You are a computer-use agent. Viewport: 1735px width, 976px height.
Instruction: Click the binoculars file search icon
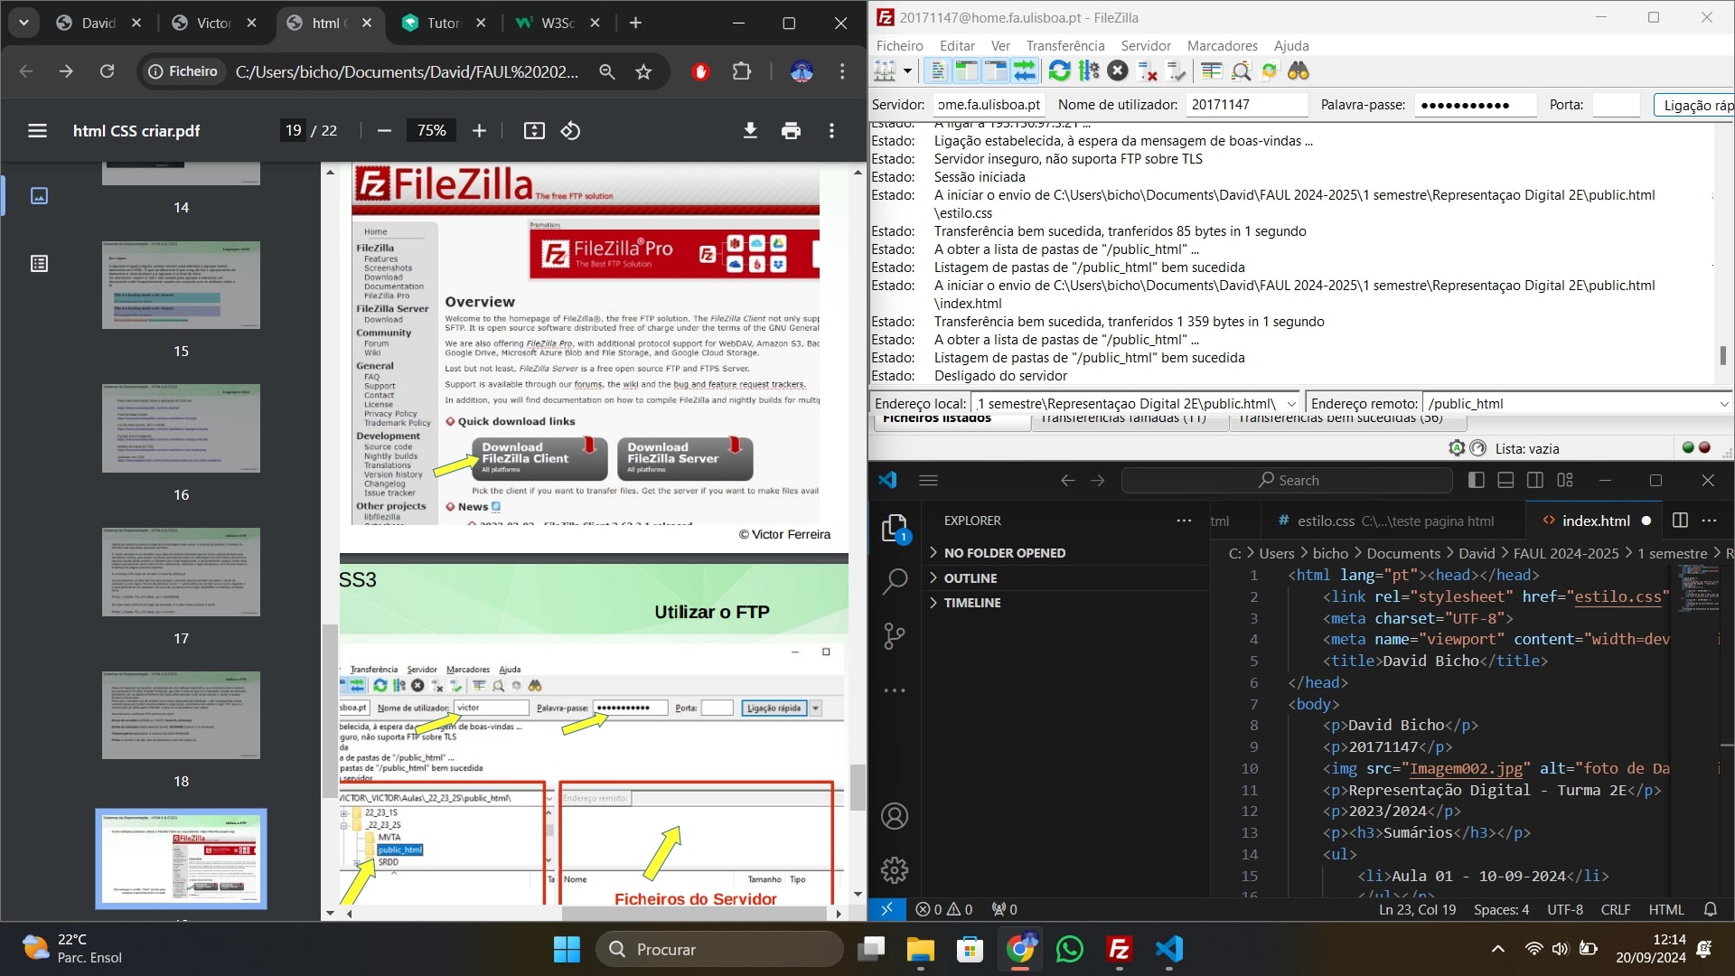click(1299, 70)
